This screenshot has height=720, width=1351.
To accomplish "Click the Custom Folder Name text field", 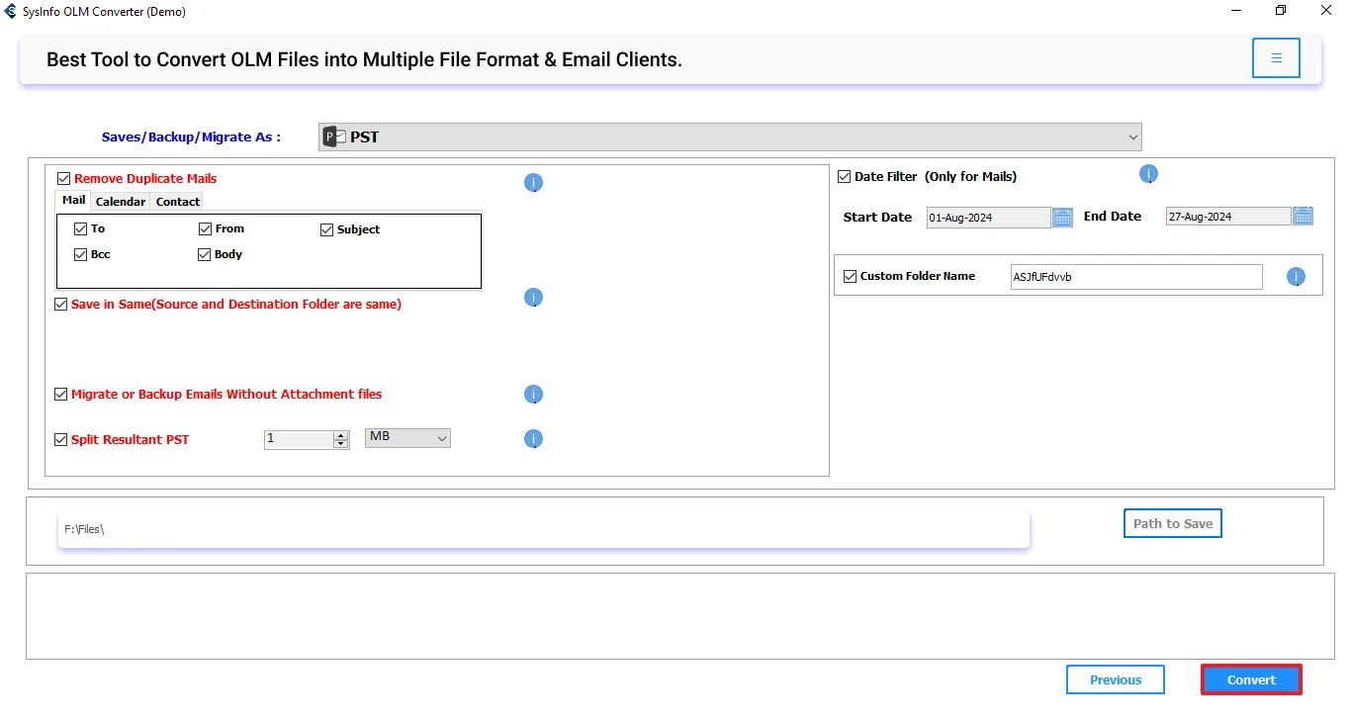I will 1135,277.
